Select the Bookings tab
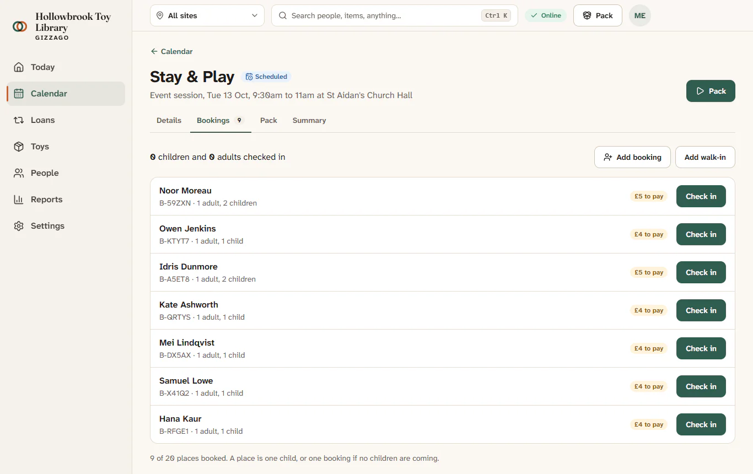The height and width of the screenshot is (474, 753). point(220,120)
